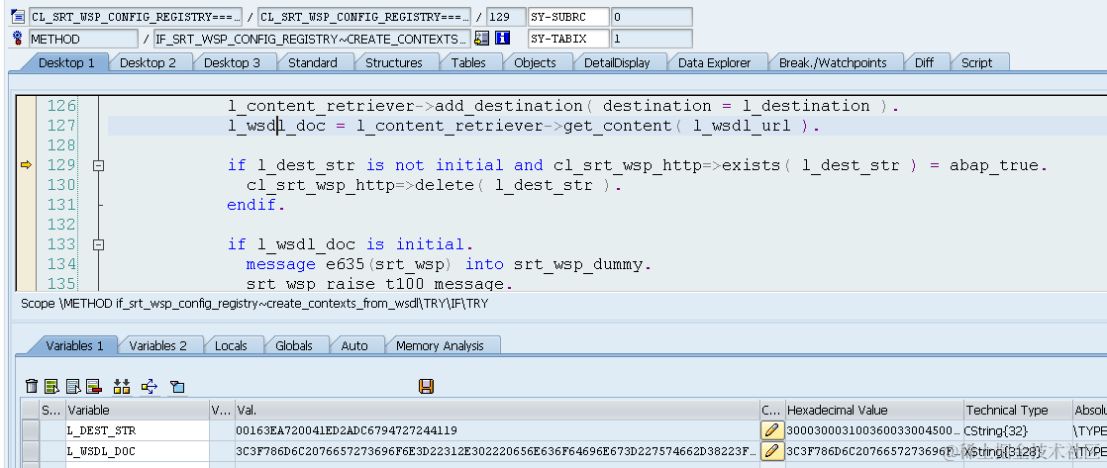Screen dimensions: 1107x468
Task: Select the Globals tab
Action: click(x=294, y=346)
